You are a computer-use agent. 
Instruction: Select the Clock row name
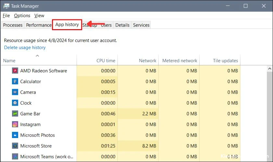pyautogui.click(x=26, y=103)
